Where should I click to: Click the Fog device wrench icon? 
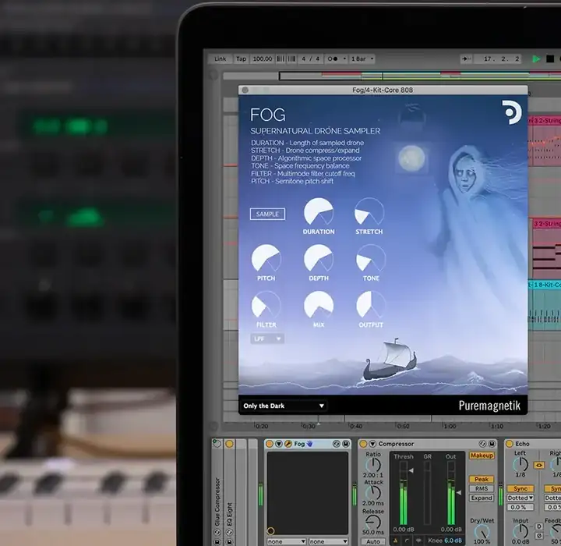(288, 444)
